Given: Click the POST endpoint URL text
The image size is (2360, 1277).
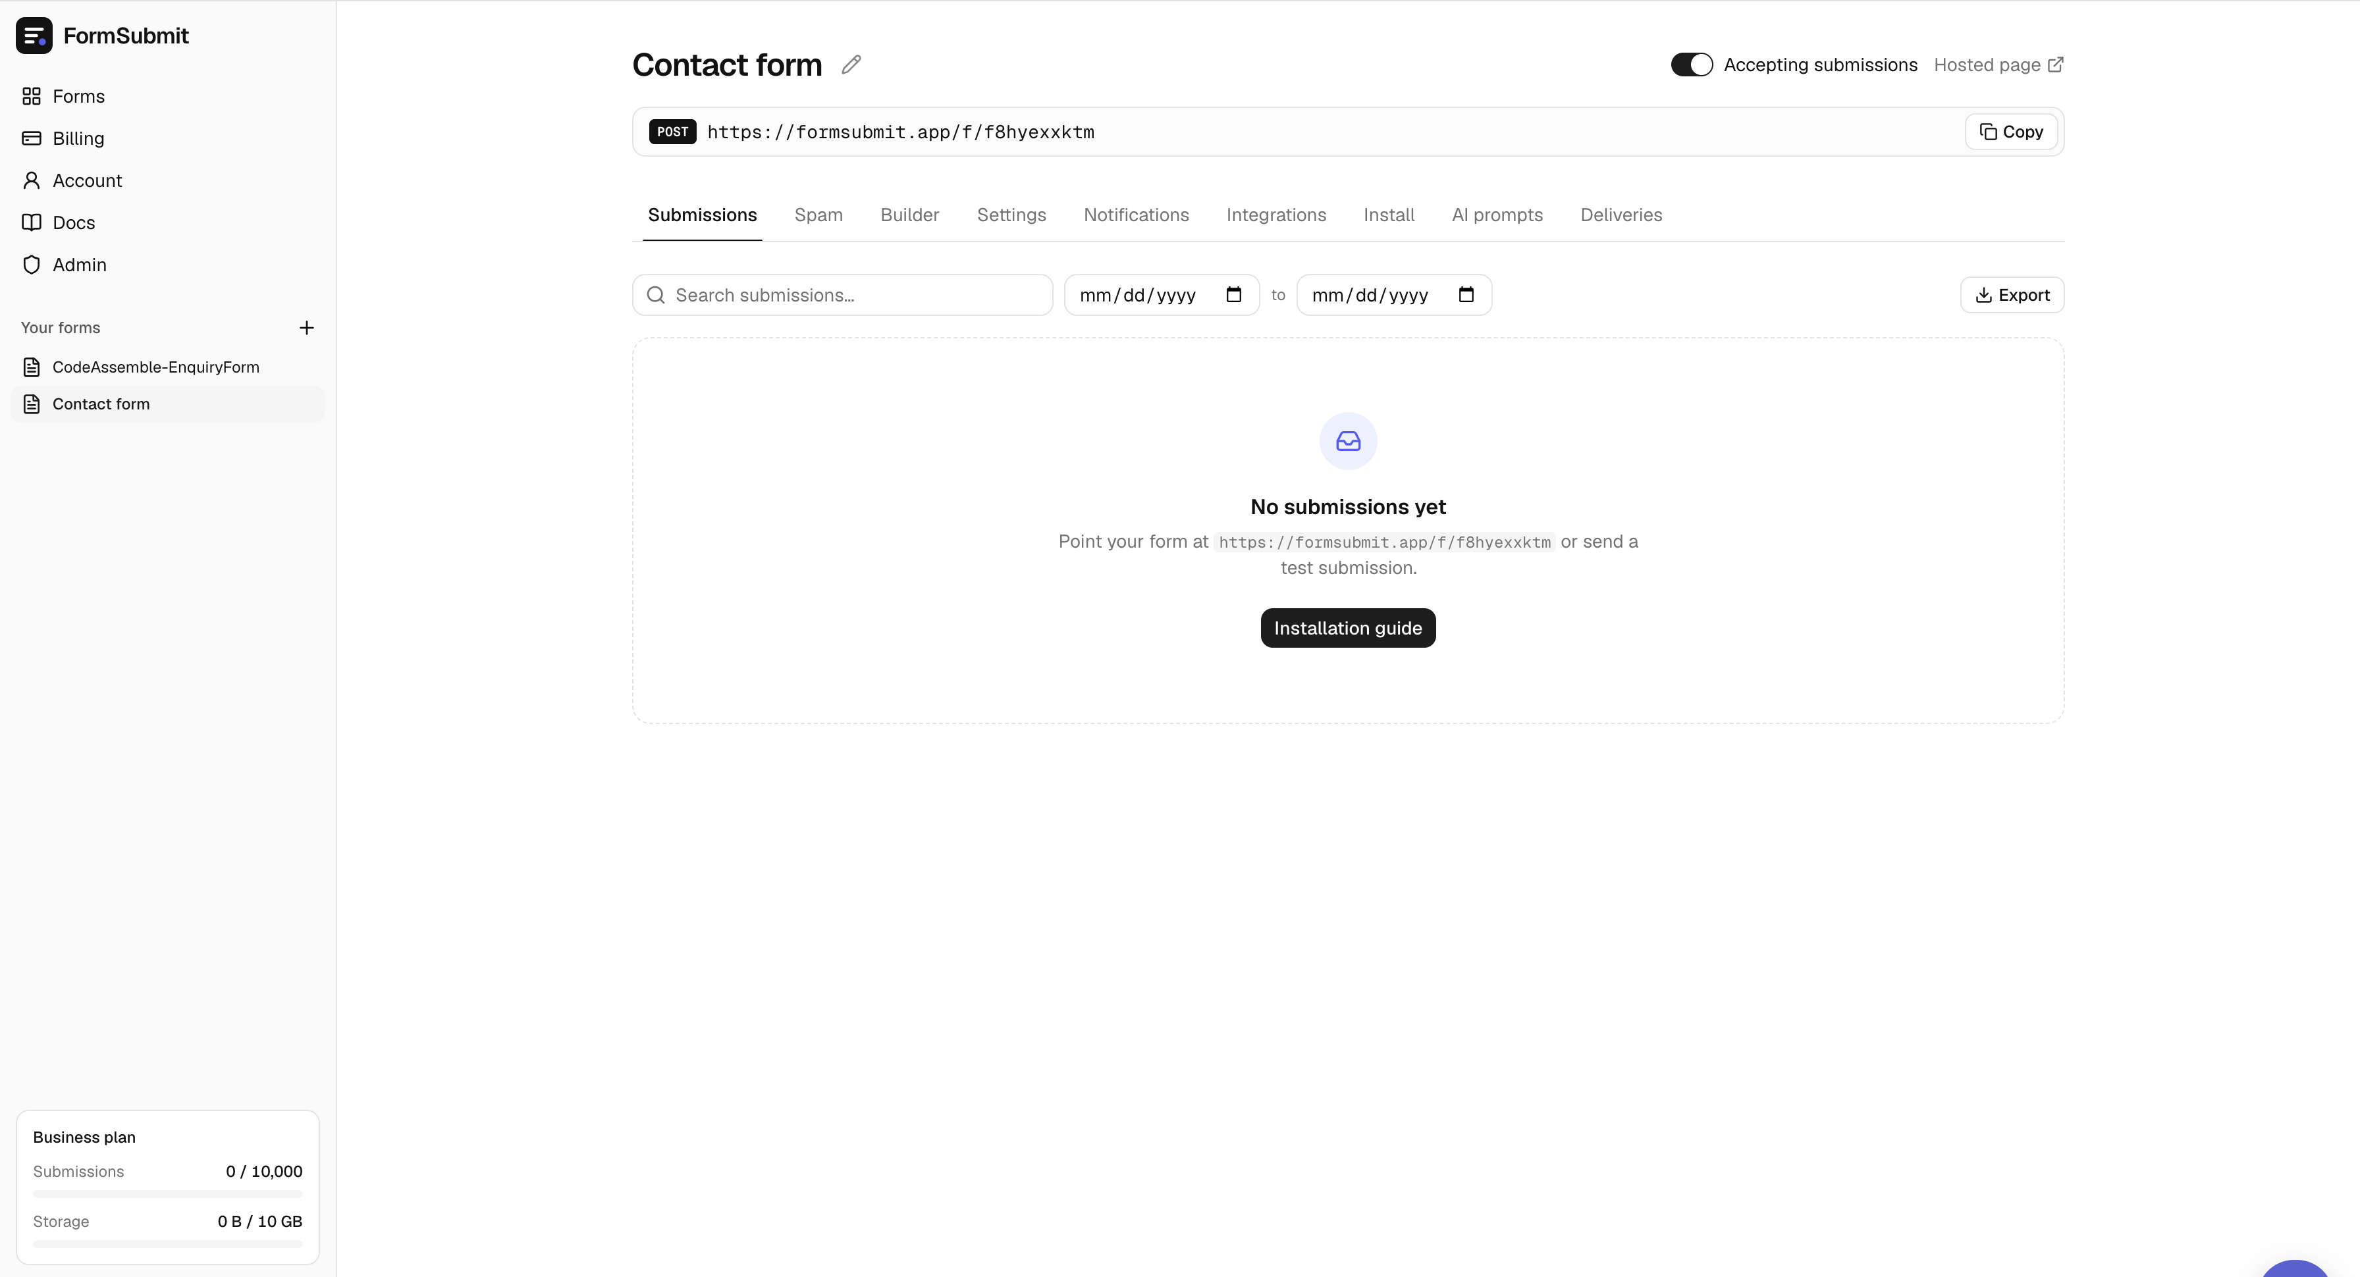Looking at the screenshot, I should coord(901,132).
